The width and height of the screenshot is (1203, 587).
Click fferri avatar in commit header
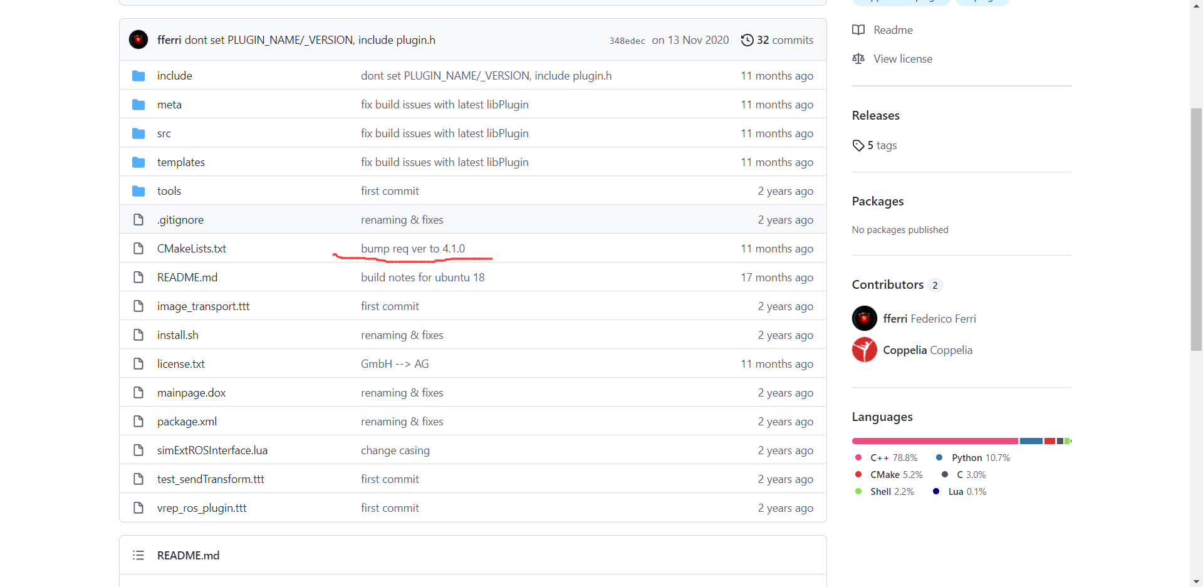[138, 39]
